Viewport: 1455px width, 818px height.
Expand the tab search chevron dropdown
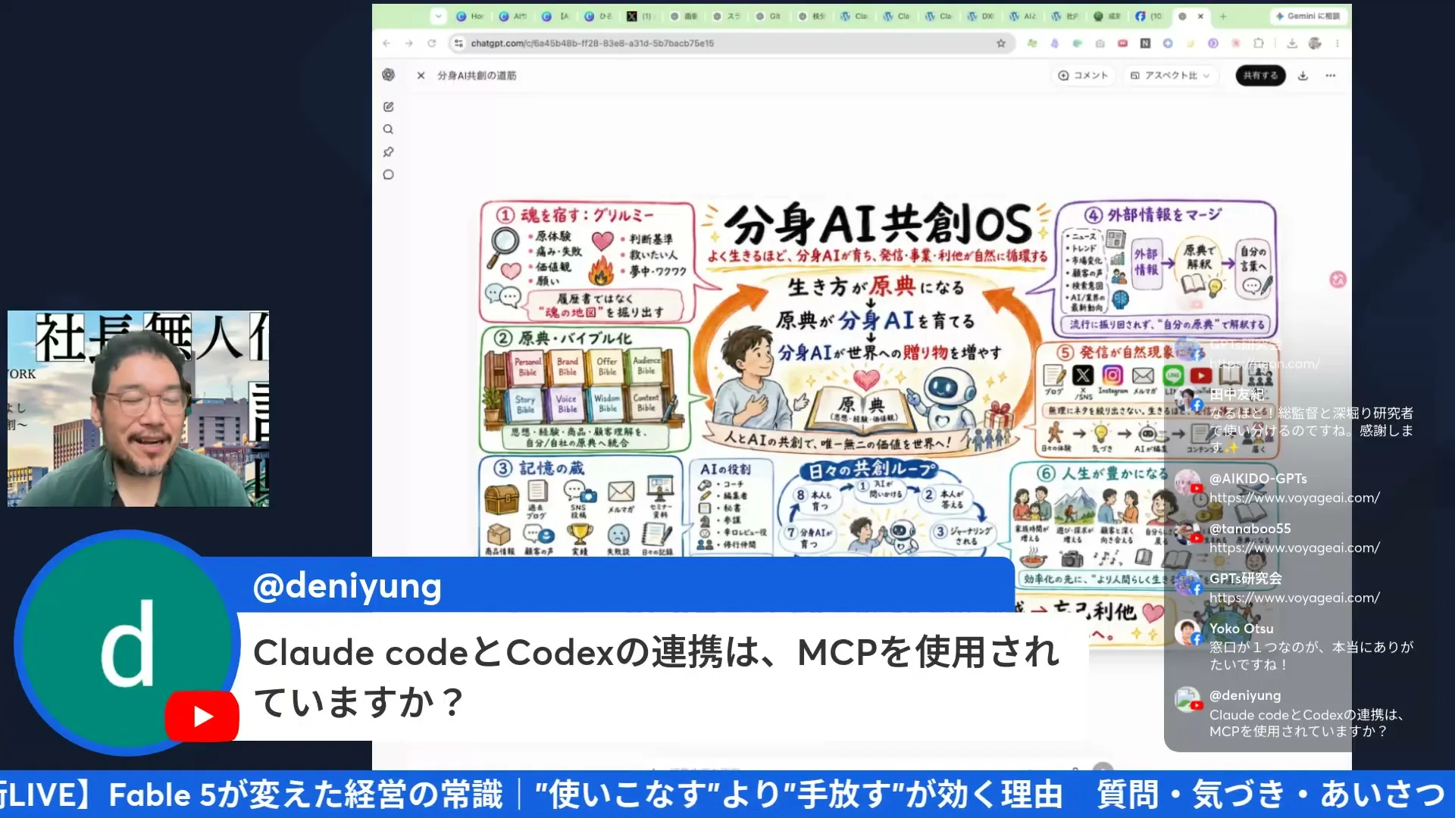pyautogui.click(x=438, y=16)
